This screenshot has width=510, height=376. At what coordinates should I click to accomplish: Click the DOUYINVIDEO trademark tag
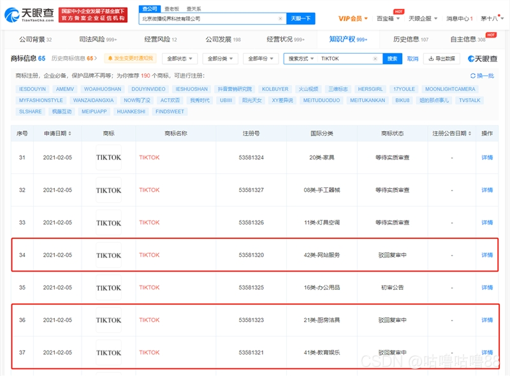(149, 89)
